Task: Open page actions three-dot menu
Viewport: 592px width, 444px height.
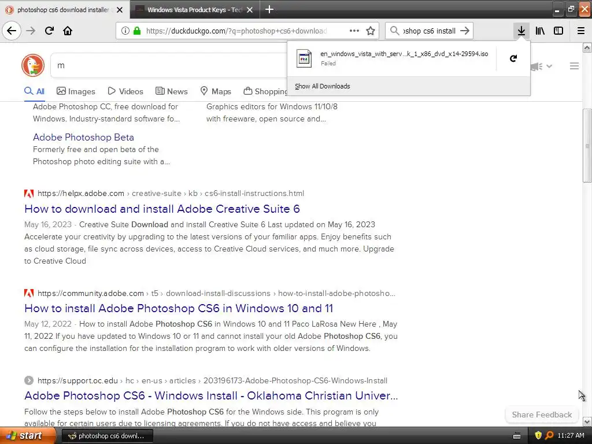Action: pyautogui.click(x=354, y=31)
